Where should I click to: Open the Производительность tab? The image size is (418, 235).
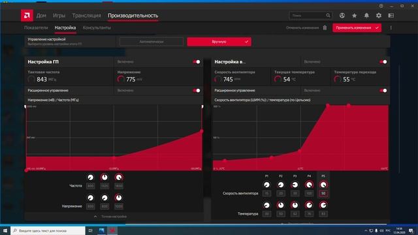tap(133, 16)
